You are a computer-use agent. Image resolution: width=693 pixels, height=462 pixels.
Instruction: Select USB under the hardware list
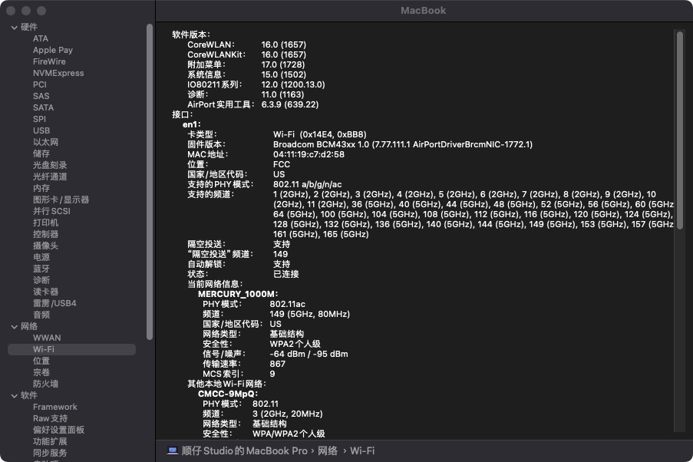click(41, 130)
